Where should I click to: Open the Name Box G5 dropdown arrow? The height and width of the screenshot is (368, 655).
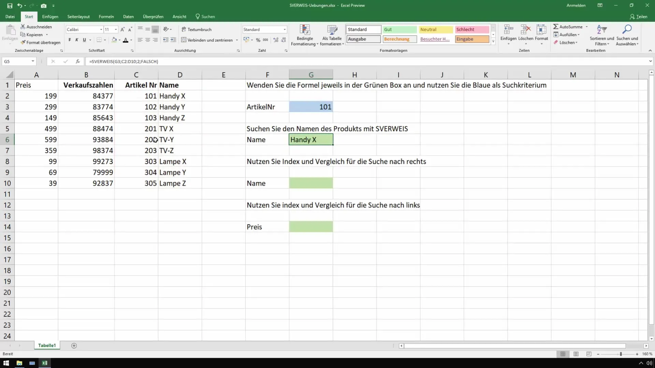point(33,61)
